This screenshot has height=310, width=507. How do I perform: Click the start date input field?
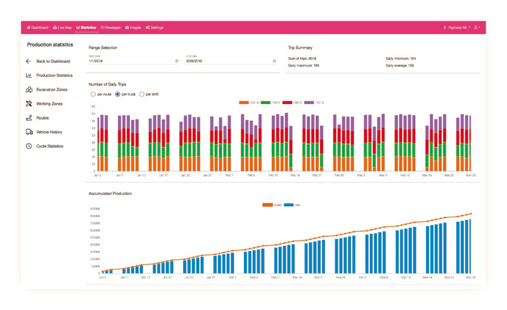click(130, 61)
